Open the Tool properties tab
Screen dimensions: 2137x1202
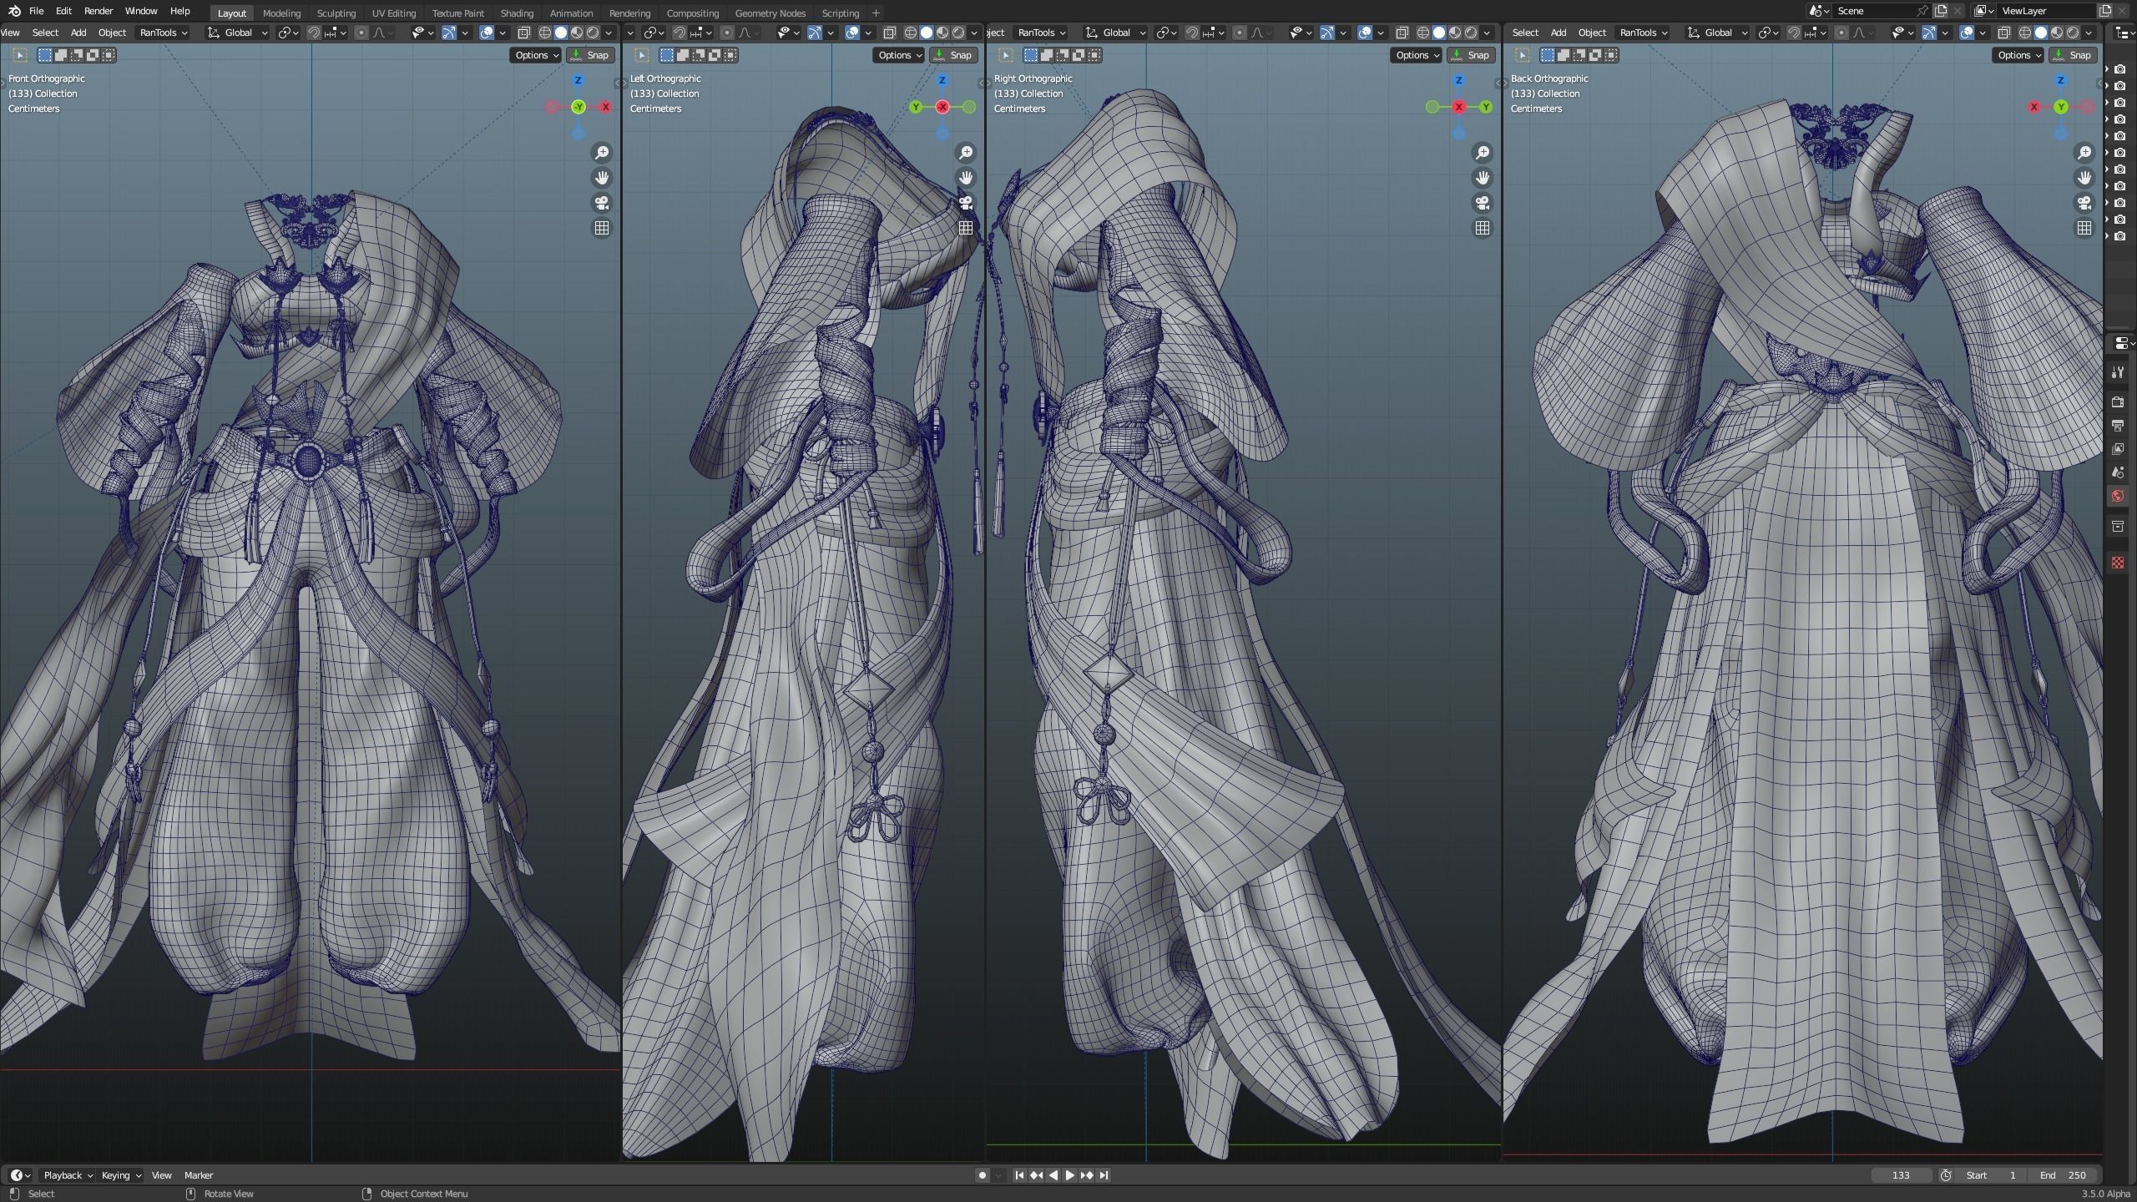(2118, 372)
